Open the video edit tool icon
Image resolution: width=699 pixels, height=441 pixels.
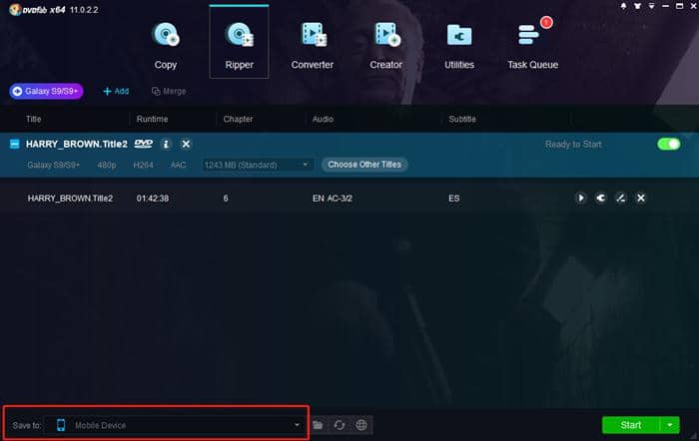[x=620, y=198]
